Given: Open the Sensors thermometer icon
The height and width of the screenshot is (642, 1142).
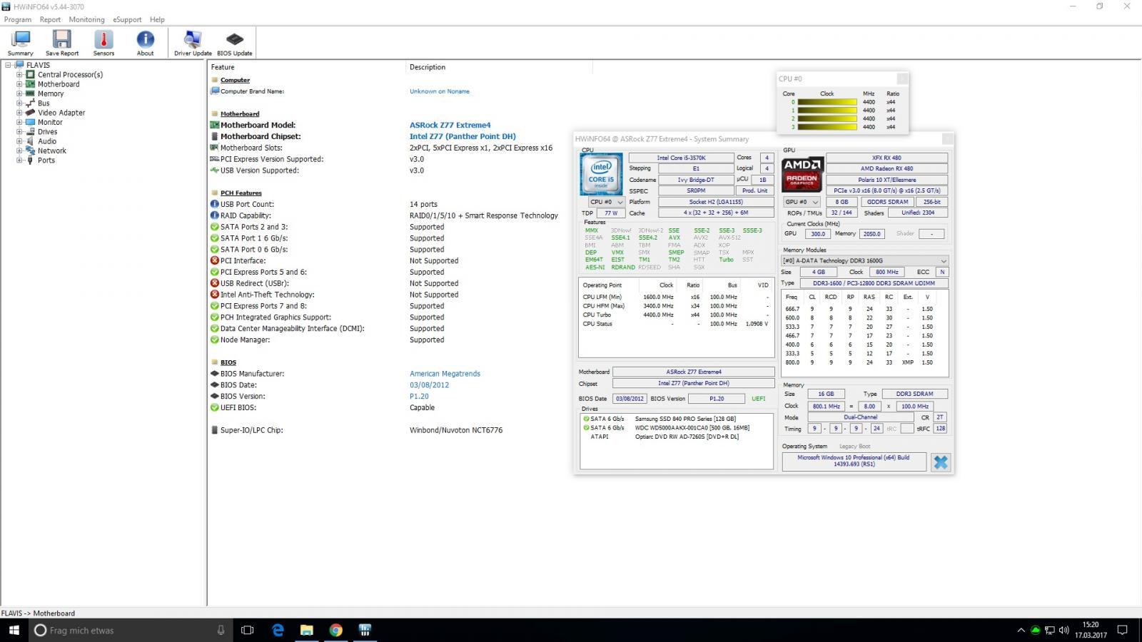Looking at the screenshot, I should coord(103,43).
